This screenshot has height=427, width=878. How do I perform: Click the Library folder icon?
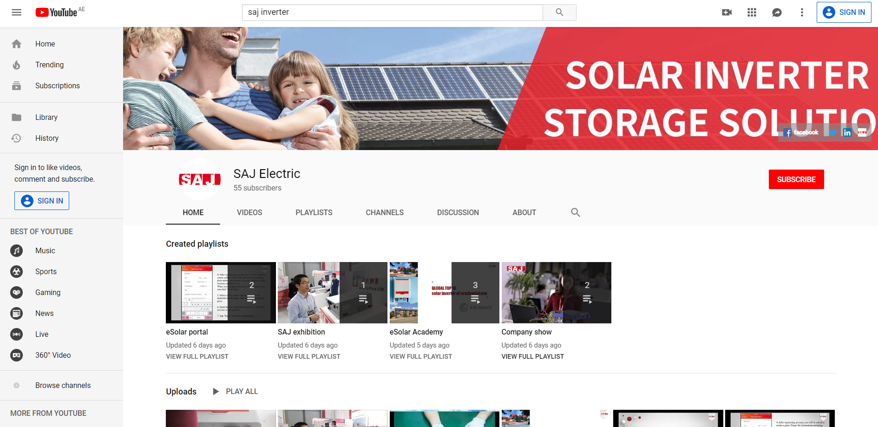point(17,117)
